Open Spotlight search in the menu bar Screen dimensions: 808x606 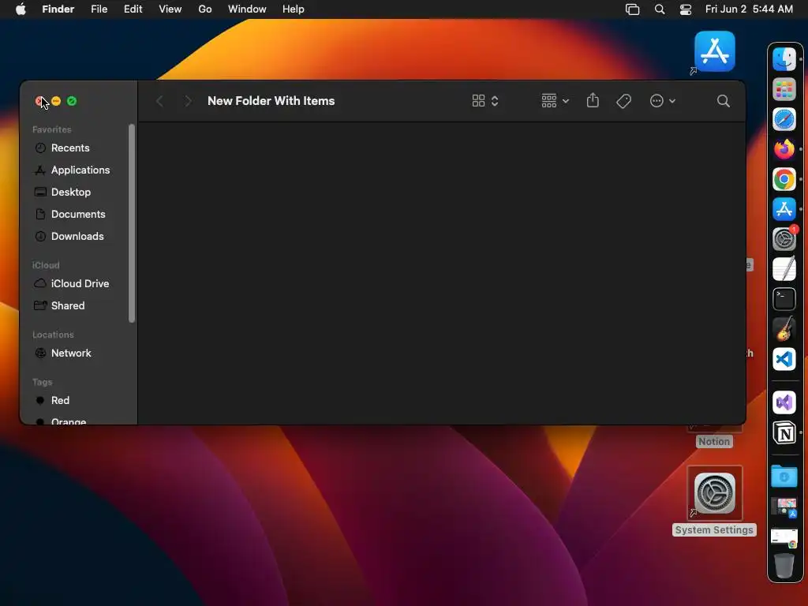point(659,9)
